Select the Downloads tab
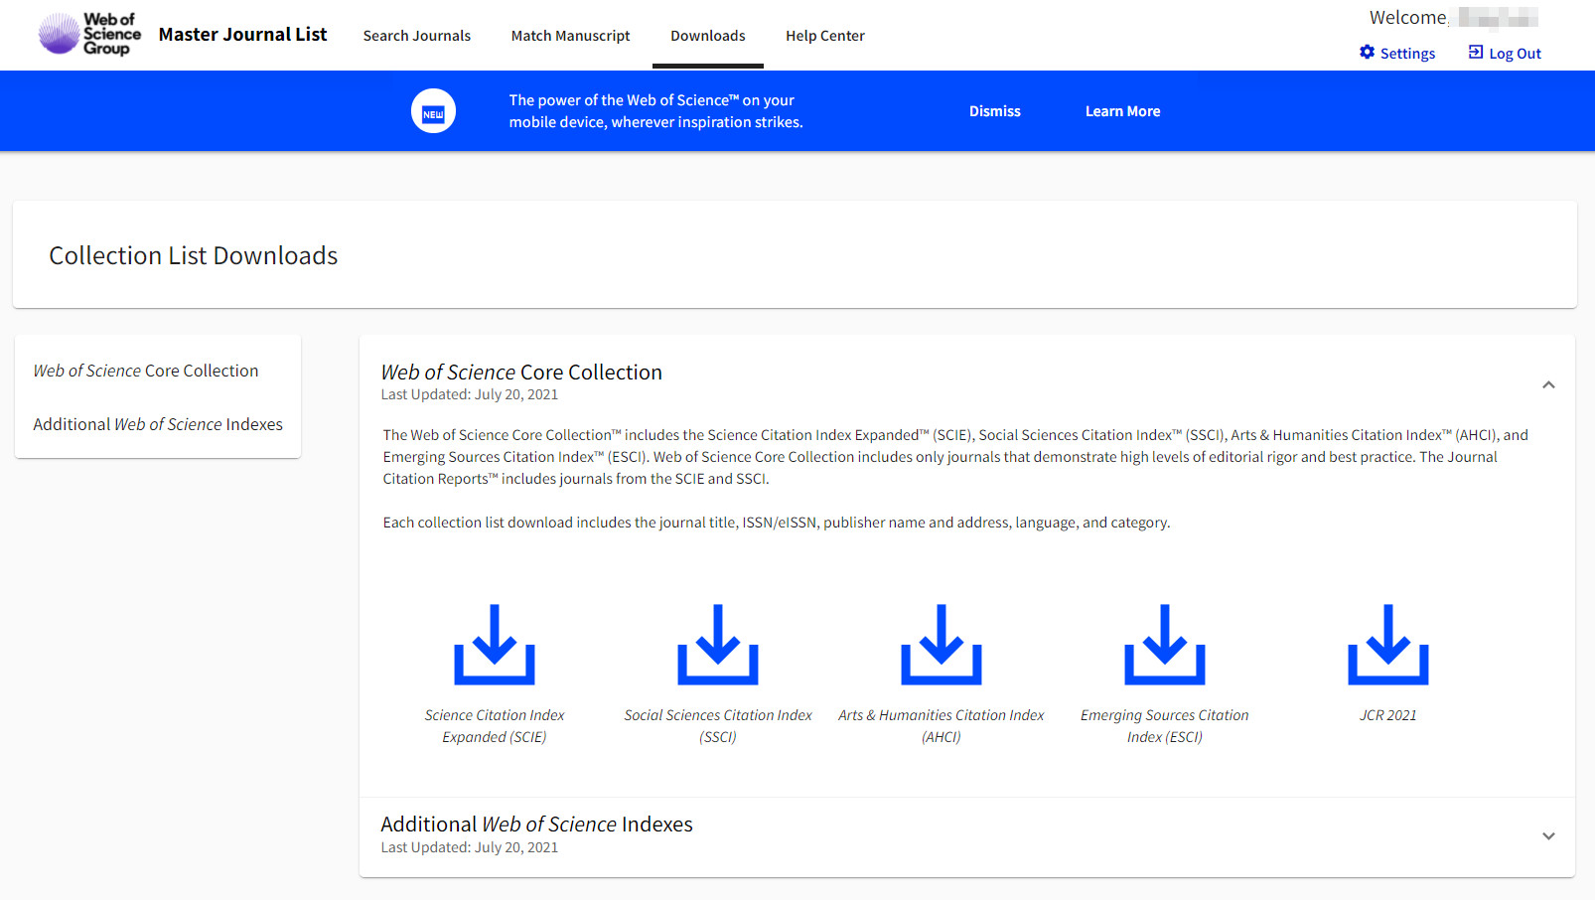The height and width of the screenshot is (900, 1595). (x=708, y=36)
